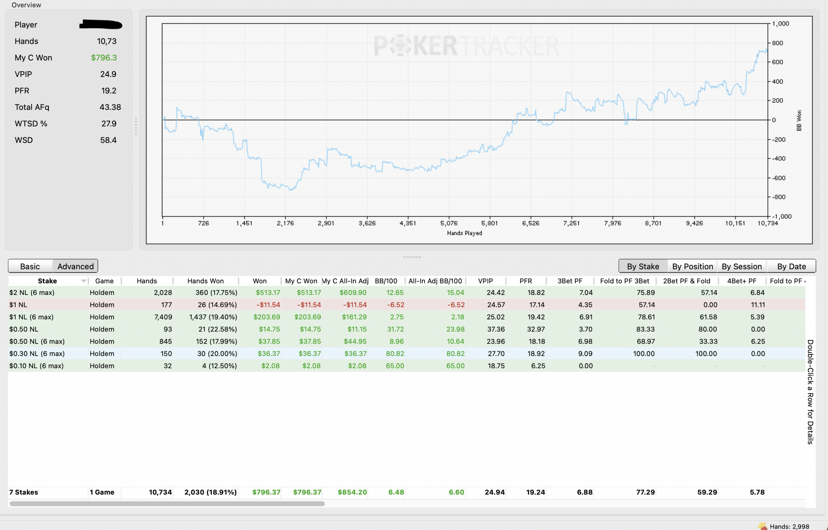Select the $1 NL (6 max) stake row
This screenshot has height=530, width=828.
pyautogui.click(x=407, y=317)
